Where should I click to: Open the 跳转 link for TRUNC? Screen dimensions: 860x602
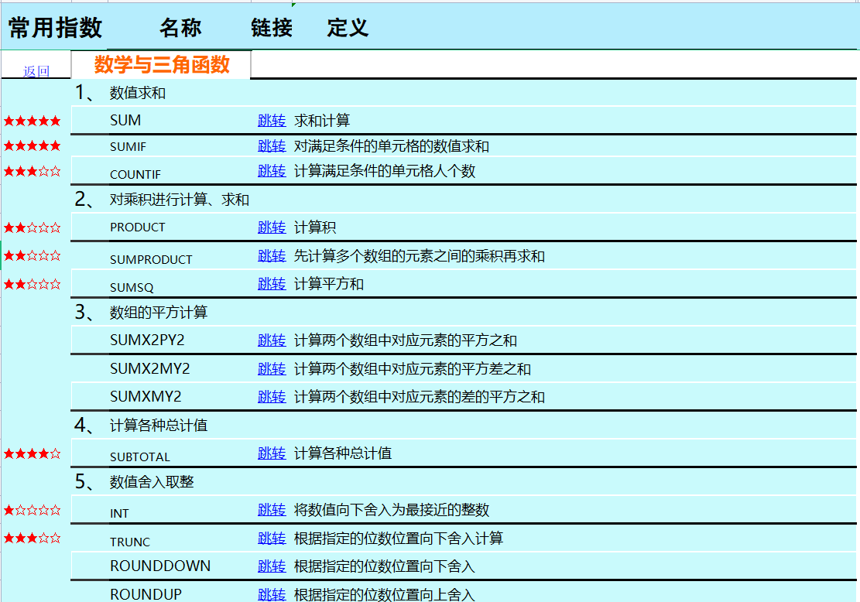click(x=272, y=538)
